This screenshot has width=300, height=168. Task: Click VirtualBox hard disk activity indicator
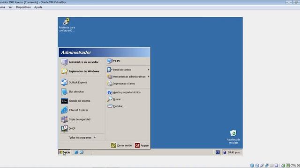pos(252,166)
